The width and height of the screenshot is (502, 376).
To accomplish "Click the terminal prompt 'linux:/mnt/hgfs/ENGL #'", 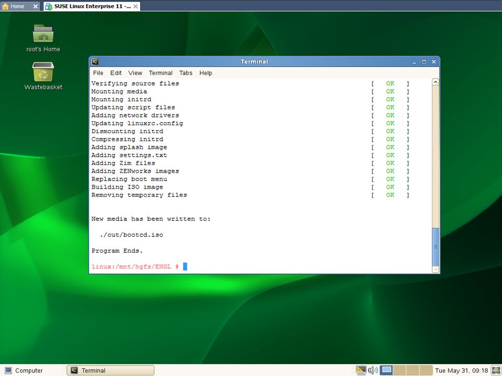I will tap(135, 267).
